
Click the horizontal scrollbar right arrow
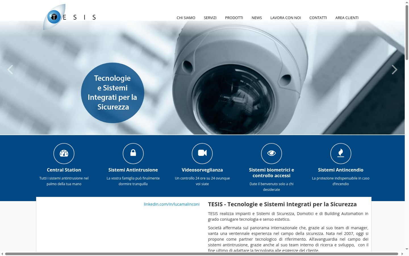tap(402, 254)
